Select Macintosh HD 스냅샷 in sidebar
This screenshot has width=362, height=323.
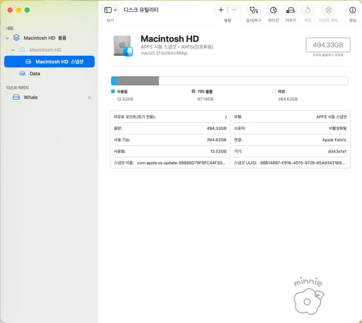(49, 61)
